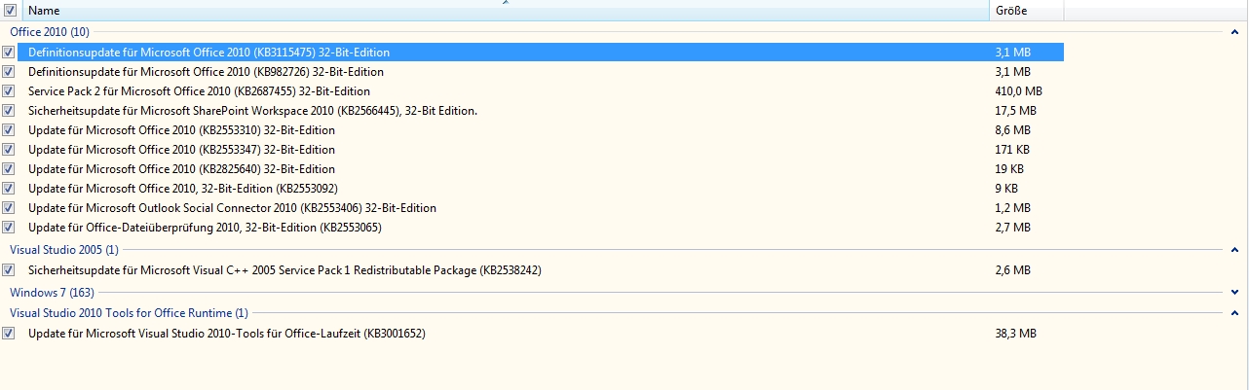Click the 171 KB size value
Image resolution: width=1249 pixels, height=390 pixels.
pos(1012,150)
